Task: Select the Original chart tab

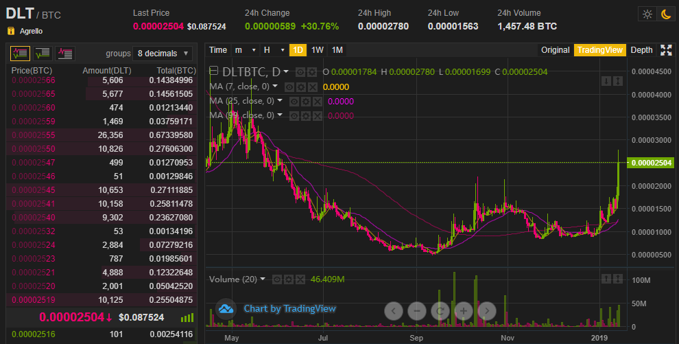Action: (555, 50)
